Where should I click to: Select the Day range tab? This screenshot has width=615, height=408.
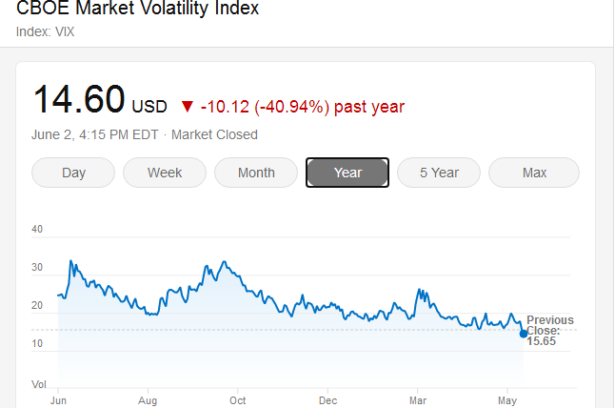[x=73, y=173]
